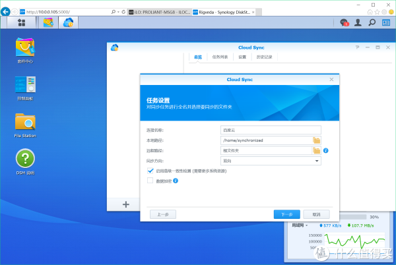
Task: Click the Cancel button in task wizard
Action: 316,214
